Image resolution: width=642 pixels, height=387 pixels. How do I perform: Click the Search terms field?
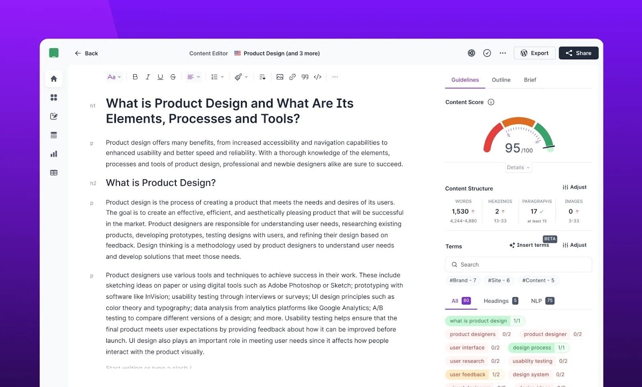[x=518, y=264]
